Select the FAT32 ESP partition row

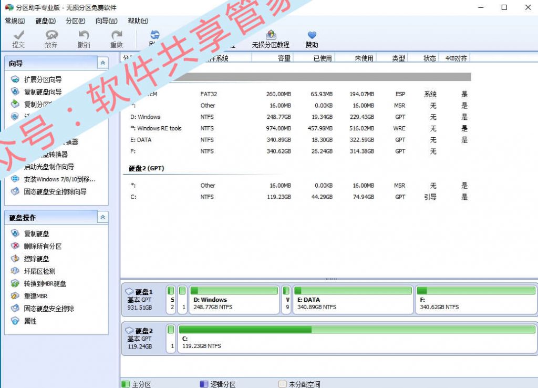[297, 94]
